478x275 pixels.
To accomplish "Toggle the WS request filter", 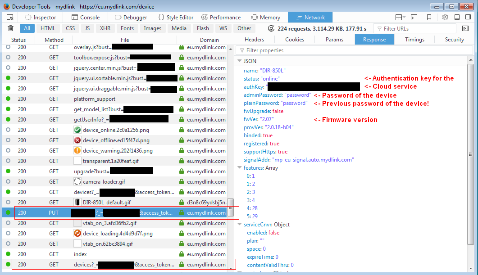I will (x=223, y=28).
